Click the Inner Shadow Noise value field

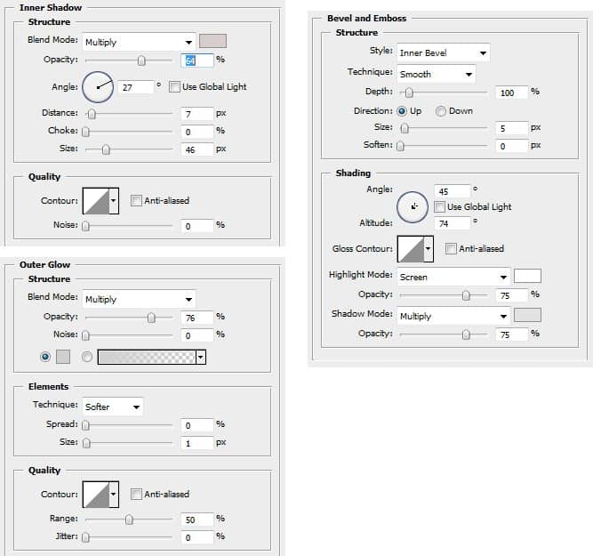(x=197, y=226)
